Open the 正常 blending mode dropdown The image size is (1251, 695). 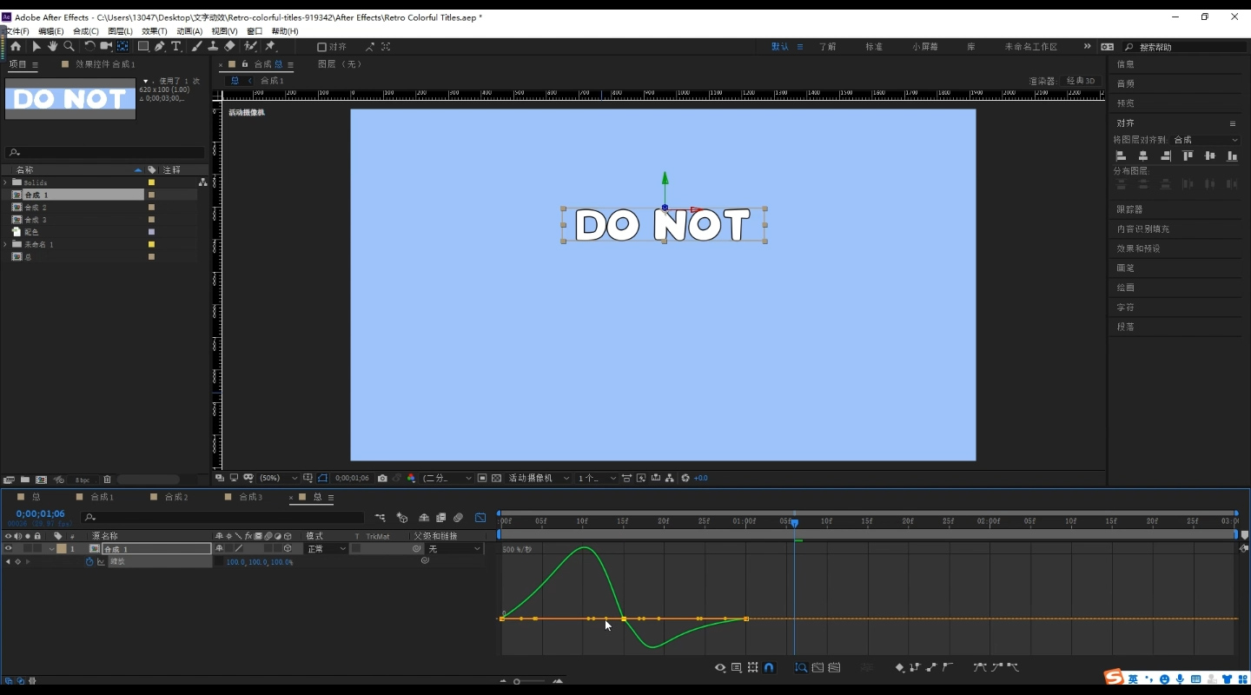tap(326, 549)
